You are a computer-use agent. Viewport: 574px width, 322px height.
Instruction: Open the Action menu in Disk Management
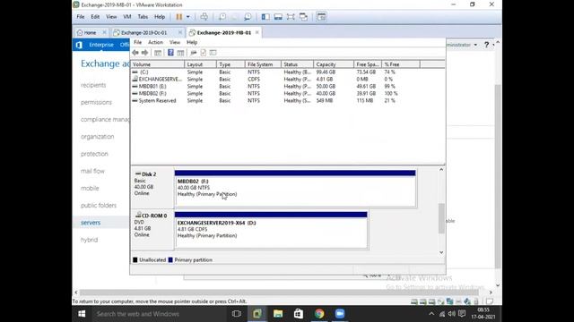pos(155,42)
